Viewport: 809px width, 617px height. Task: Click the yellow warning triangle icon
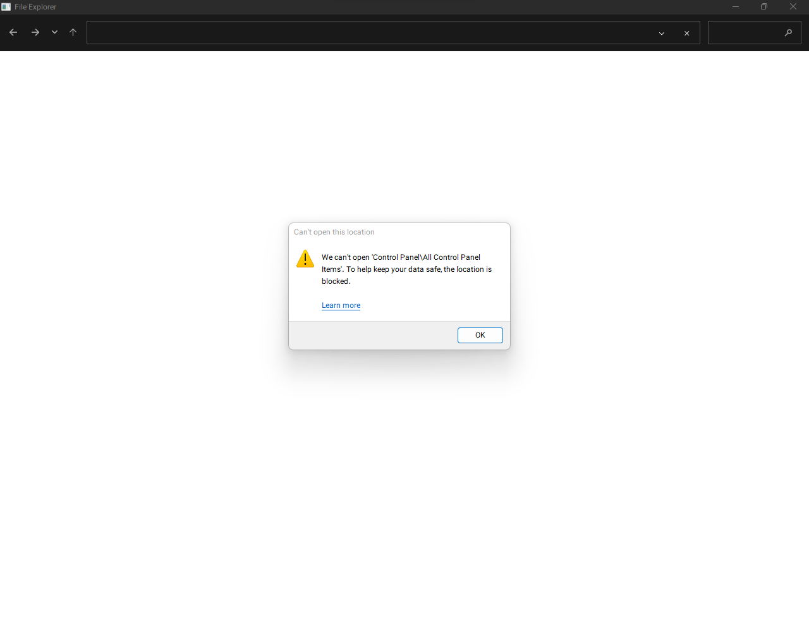(x=305, y=259)
